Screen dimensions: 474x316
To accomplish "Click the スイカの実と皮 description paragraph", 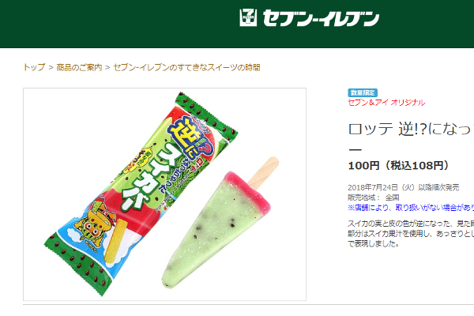I will [411, 234].
